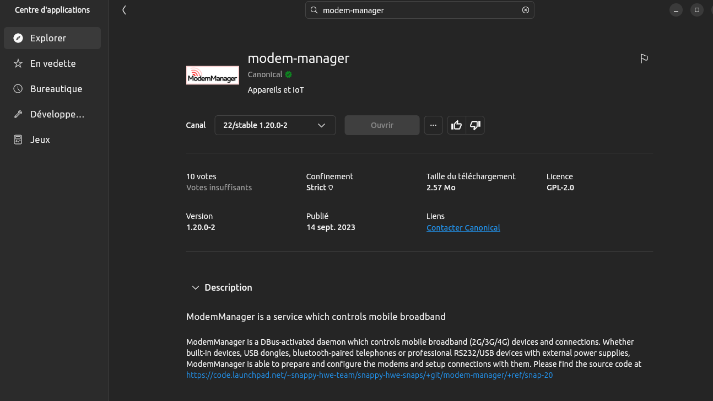
Task: Click Votes insuffisants text
Action: pyautogui.click(x=219, y=188)
